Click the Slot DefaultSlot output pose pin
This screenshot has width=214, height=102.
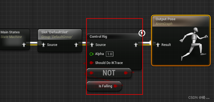76,45
